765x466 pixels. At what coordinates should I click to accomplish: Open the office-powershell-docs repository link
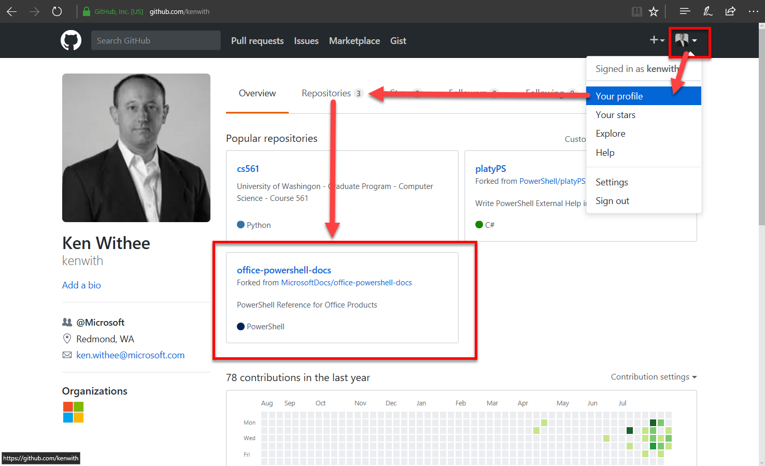[x=284, y=270]
